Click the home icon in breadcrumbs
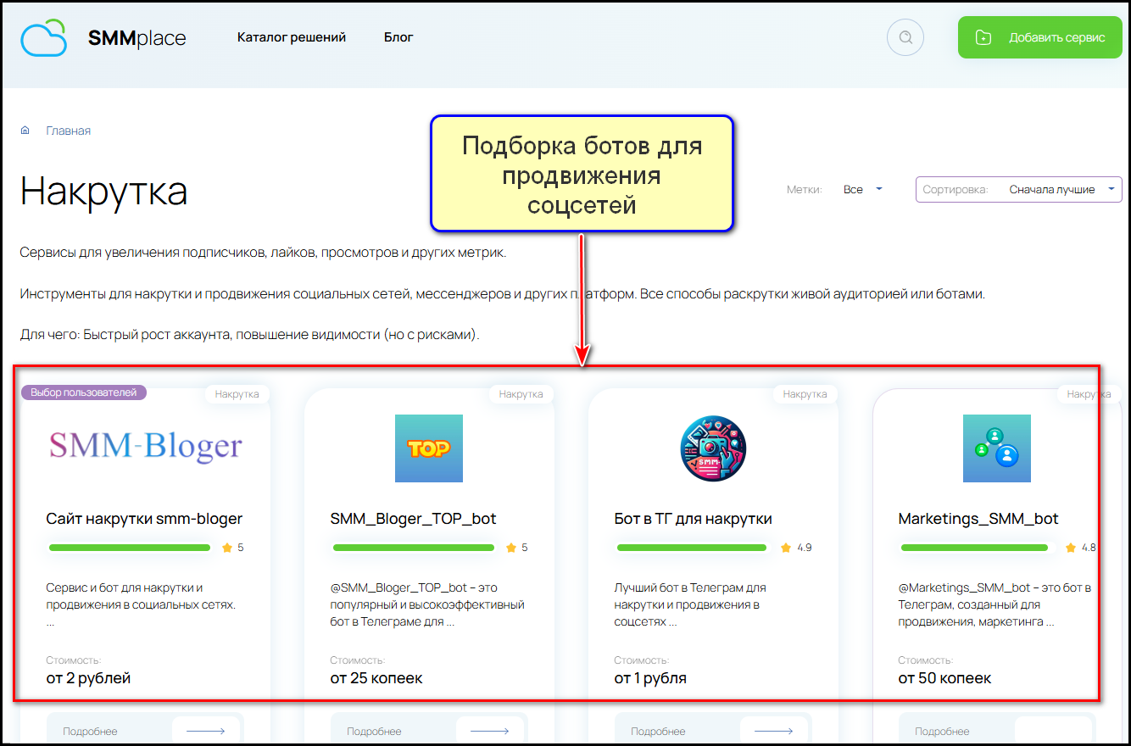 pos(25,131)
